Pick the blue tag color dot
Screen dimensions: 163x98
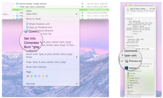(x=35, y=76)
